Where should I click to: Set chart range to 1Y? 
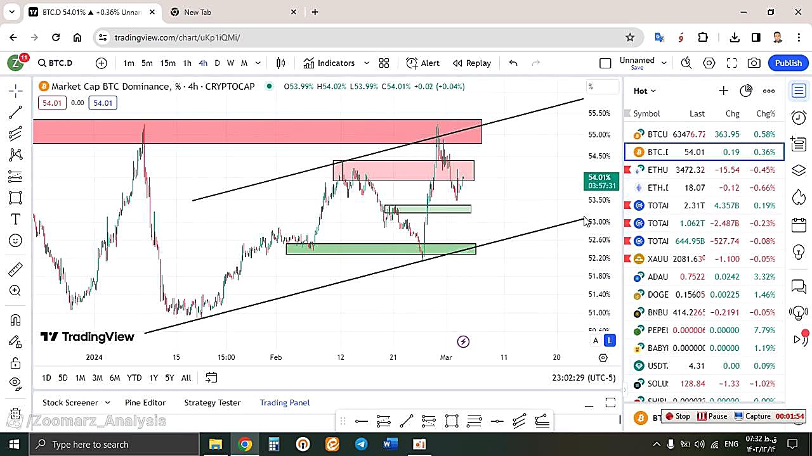[154, 377]
